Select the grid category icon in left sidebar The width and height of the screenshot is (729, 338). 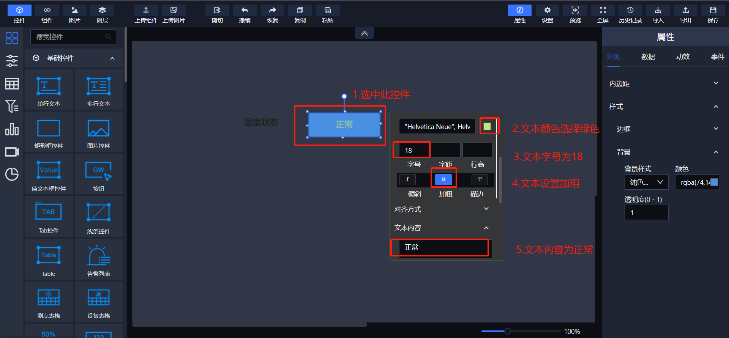(12, 38)
